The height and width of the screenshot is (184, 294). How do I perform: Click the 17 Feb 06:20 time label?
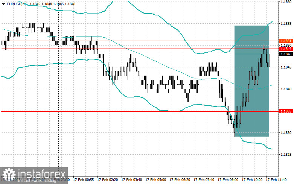pyautogui.click(x=180, y=180)
